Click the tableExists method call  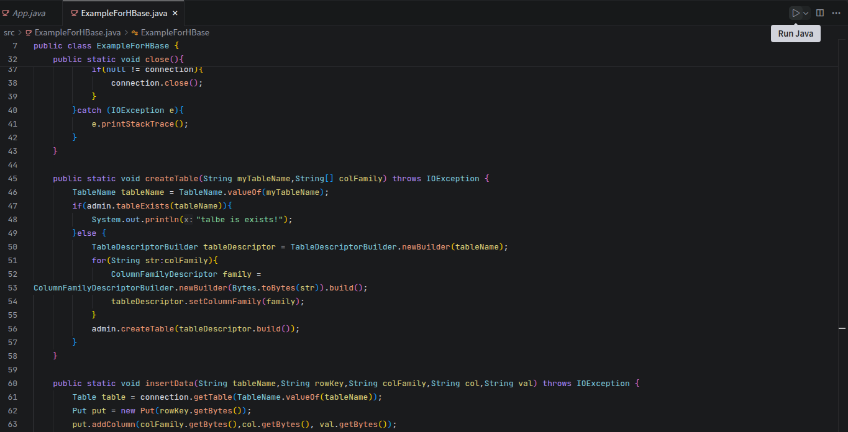coord(143,206)
